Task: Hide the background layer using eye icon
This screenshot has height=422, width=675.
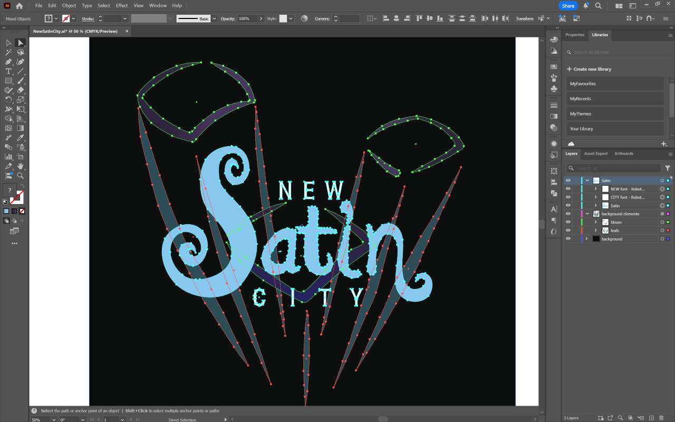Action: 568,239
